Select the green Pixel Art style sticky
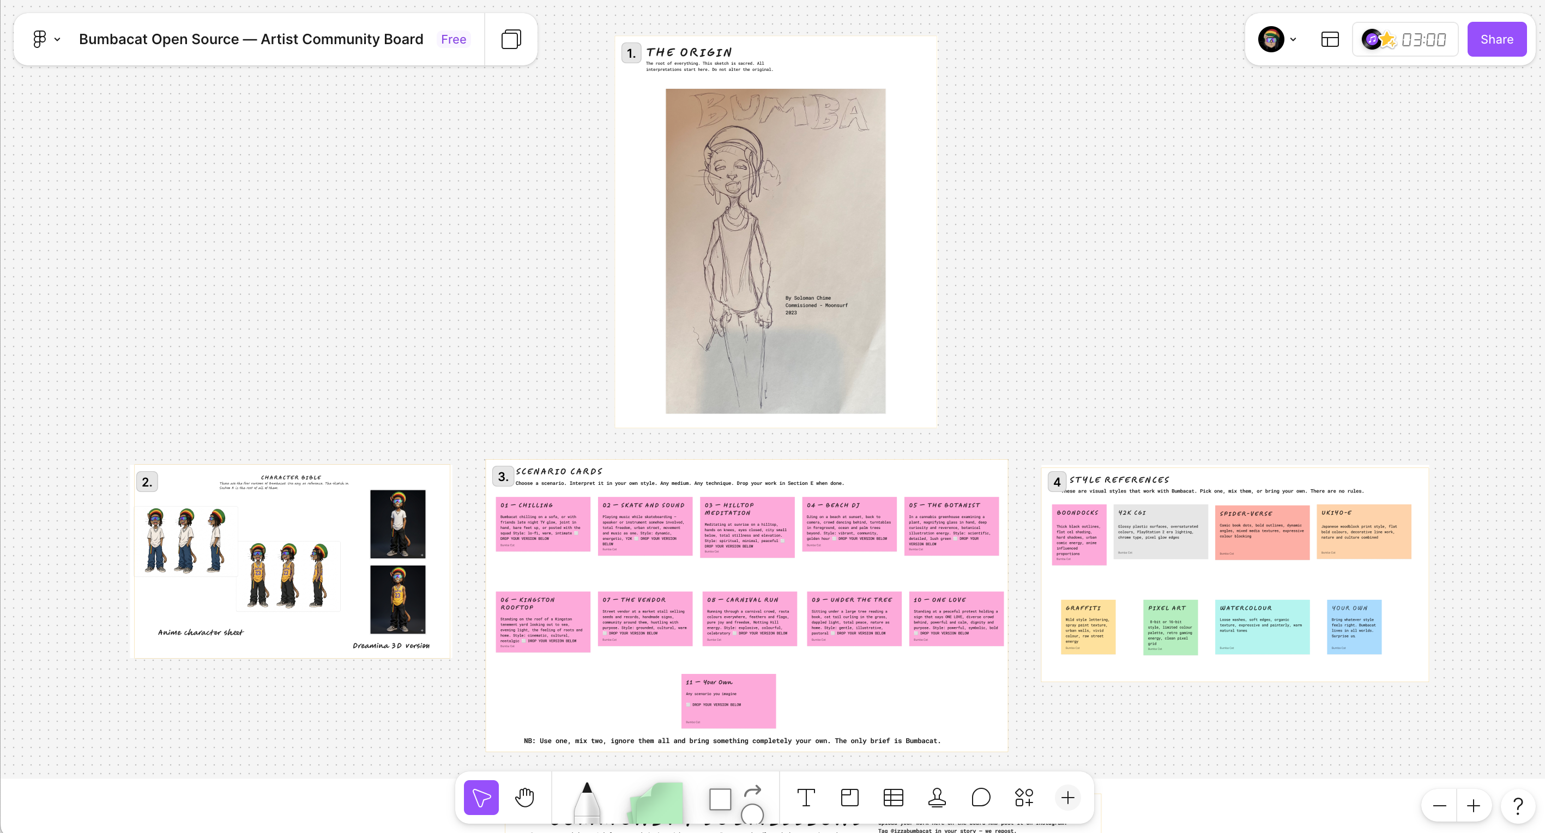Screen dimensions: 1545x833 pos(1170,628)
